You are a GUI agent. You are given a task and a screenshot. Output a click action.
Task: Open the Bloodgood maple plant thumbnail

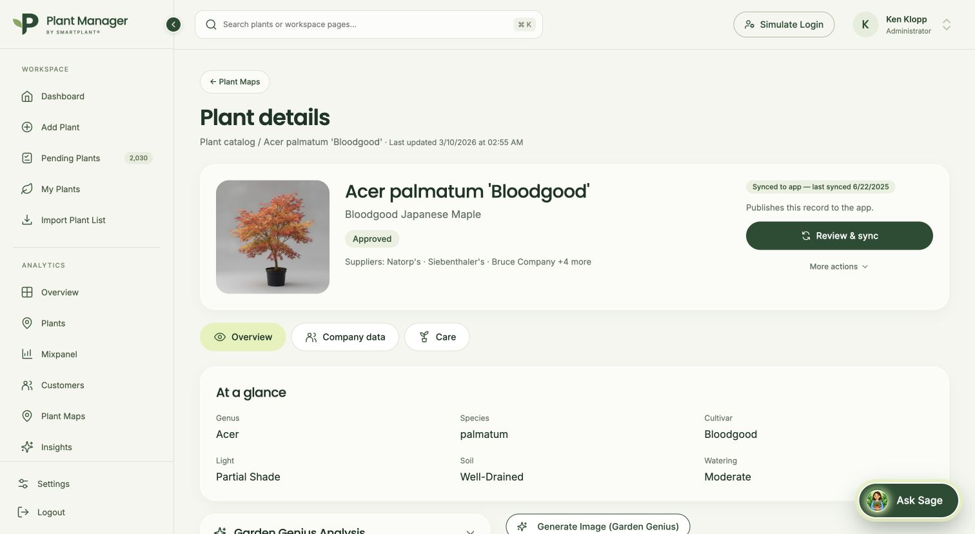[x=273, y=237]
